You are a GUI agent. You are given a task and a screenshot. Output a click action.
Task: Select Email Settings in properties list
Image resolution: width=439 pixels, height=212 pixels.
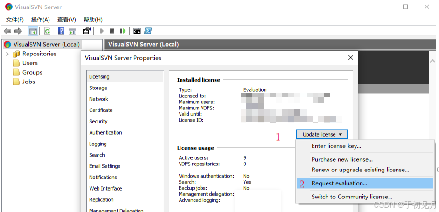[125, 166]
